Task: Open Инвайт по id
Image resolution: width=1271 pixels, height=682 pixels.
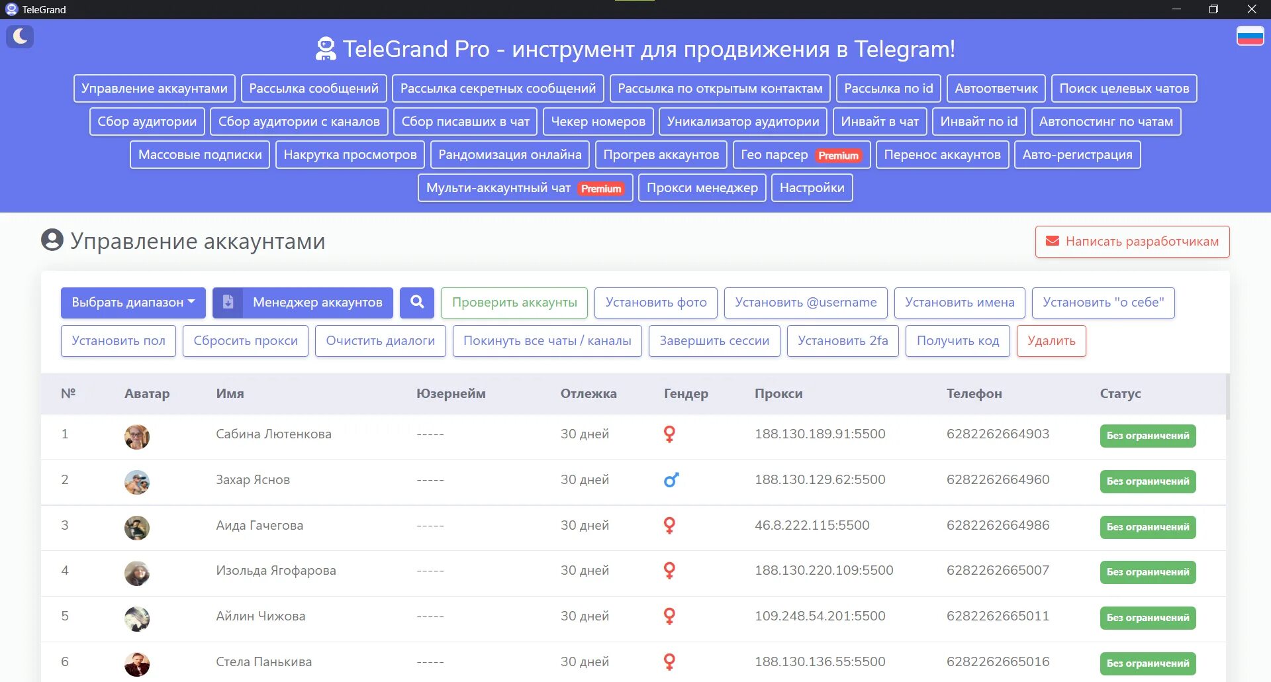Action: pos(979,122)
